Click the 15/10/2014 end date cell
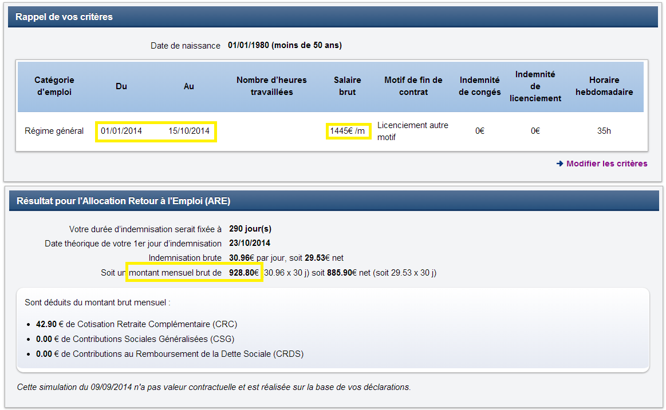 pos(189,131)
